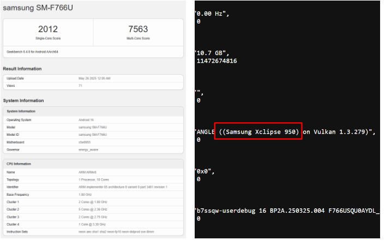Image resolution: width=385 pixels, height=246 pixels.
Task: Select upload date 'May 26 2025 12:05 AM'
Action: click(x=94, y=79)
